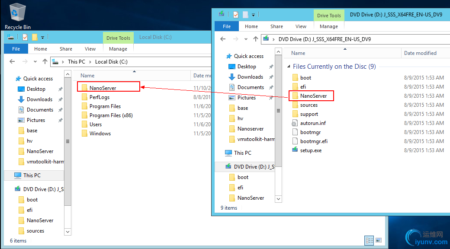450x249 pixels.
Task: Open Documents in Local Disk navigation pane
Action: (40, 109)
